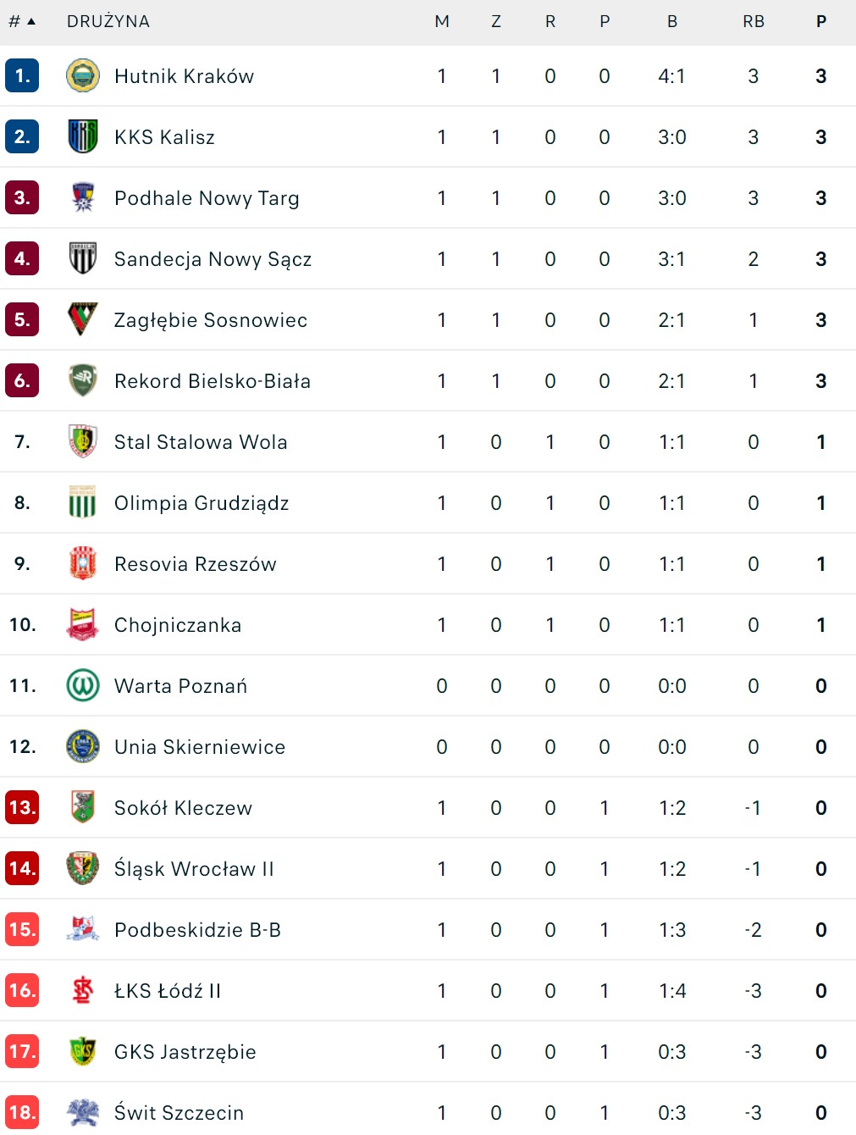Click the Olimpia Grudziądz striped crest

pos(82,503)
